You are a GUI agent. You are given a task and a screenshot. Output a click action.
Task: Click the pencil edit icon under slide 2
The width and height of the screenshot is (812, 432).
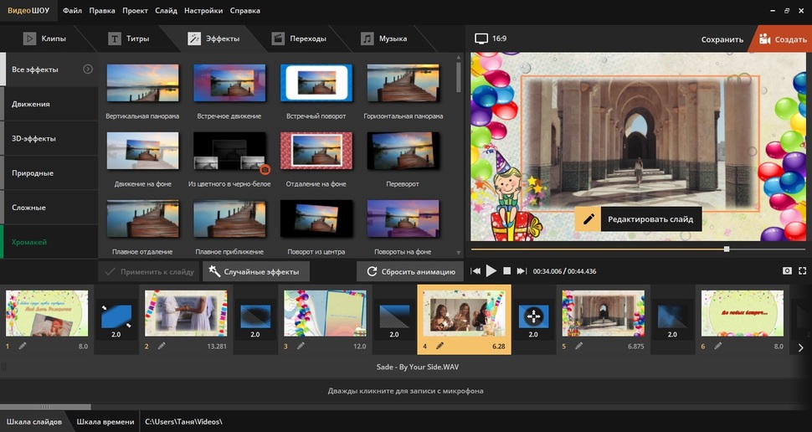pyautogui.click(x=162, y=346)
